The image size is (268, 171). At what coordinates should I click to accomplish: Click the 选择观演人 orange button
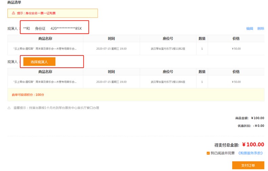click(39, 62)
